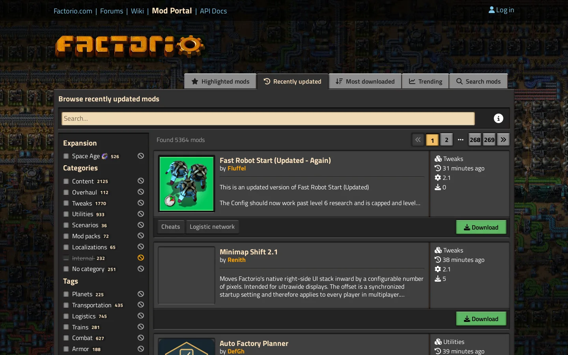Check the Tweaks category checkbox
Screen dimensions: 568x355
click(66, 204)
